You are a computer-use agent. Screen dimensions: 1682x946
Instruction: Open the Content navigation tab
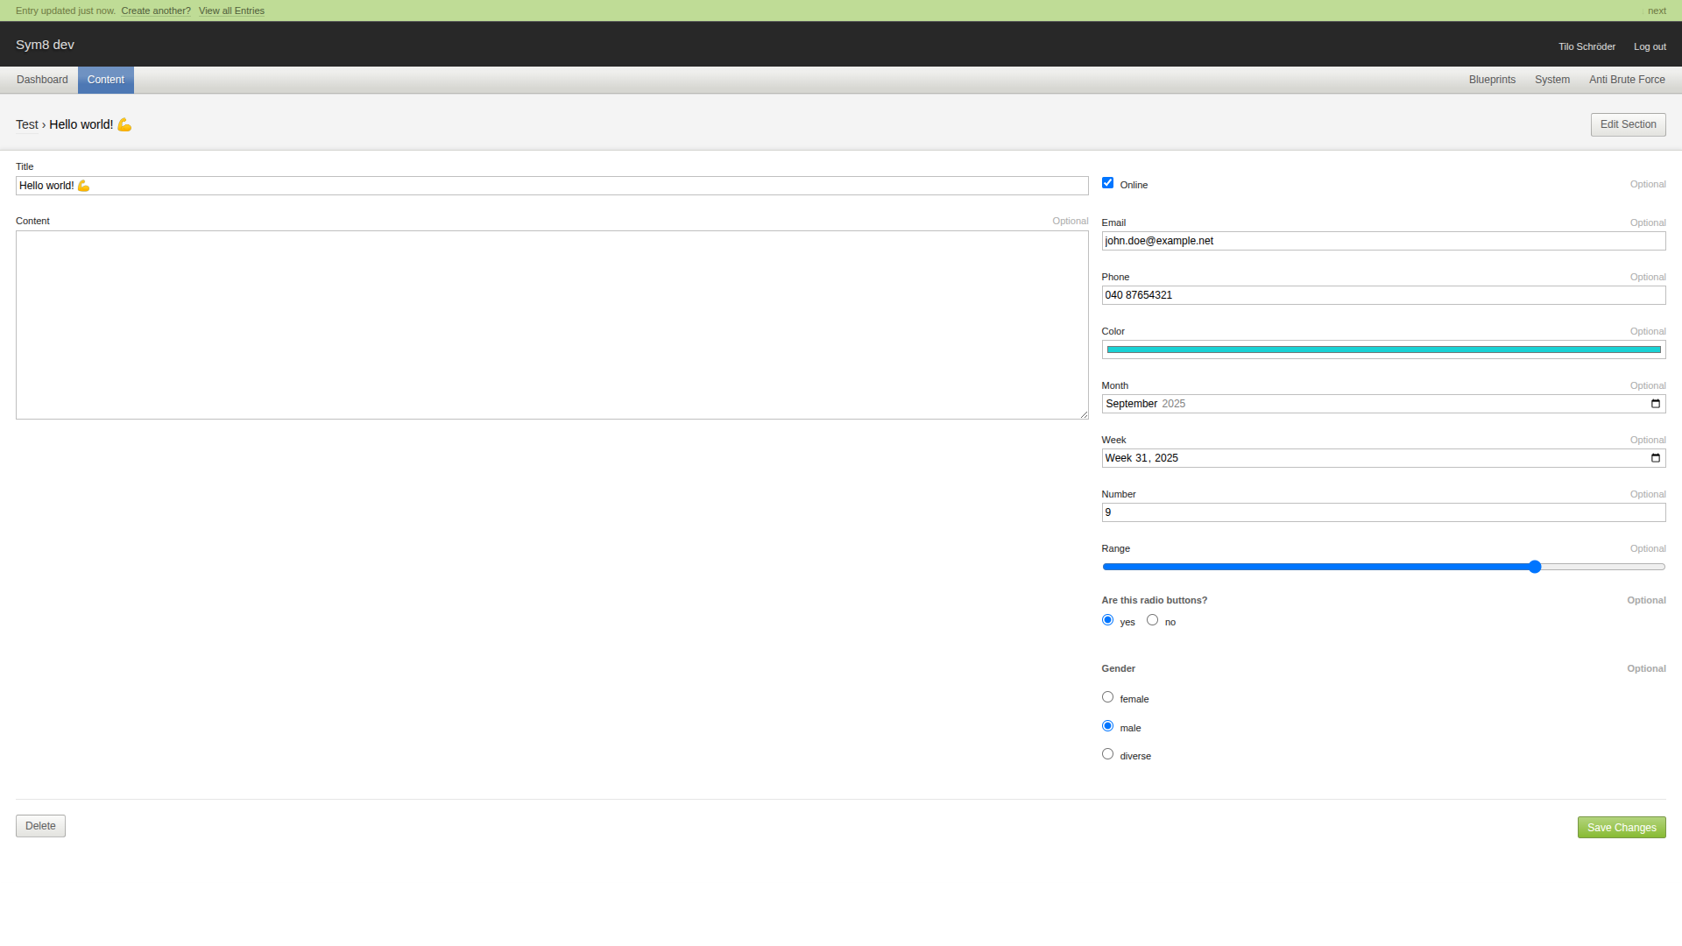tap(105, 80)
